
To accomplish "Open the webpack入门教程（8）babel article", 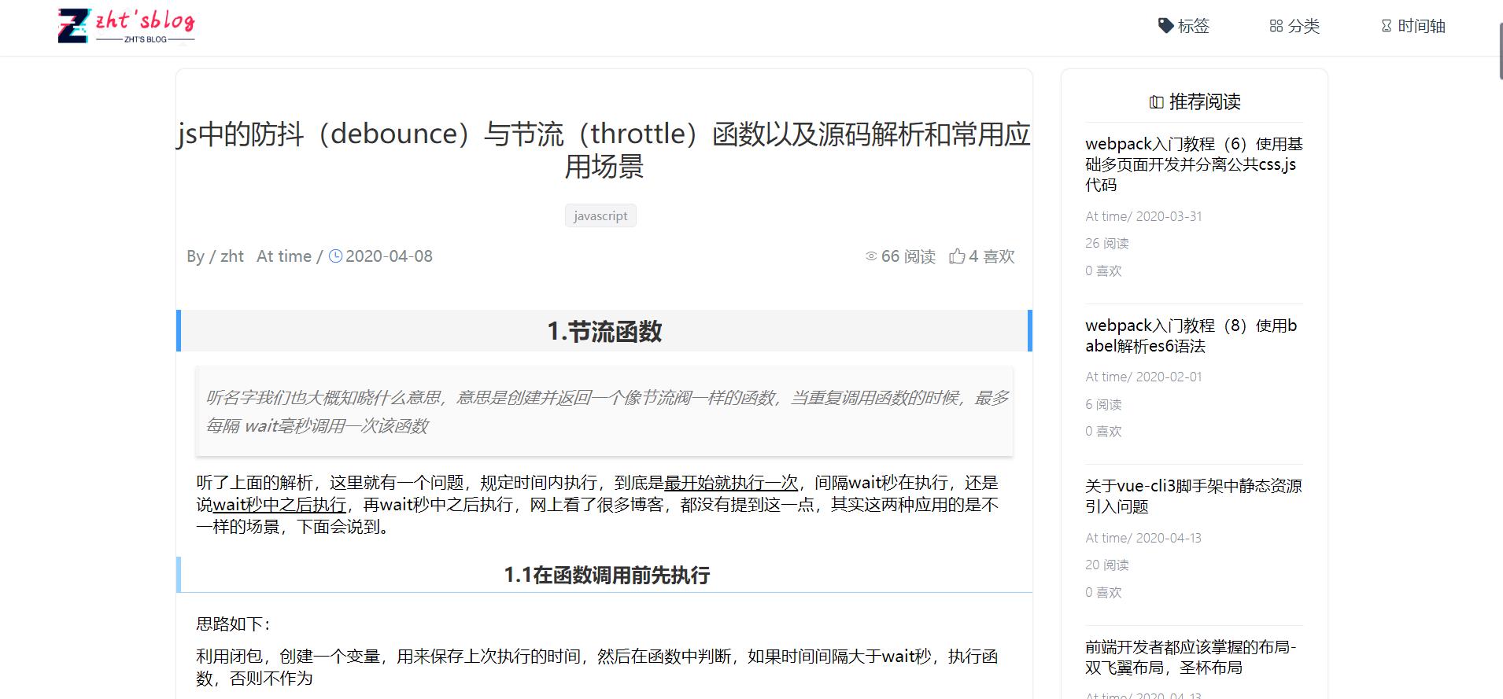I will pyautogui.click(x=1191, y=336).
